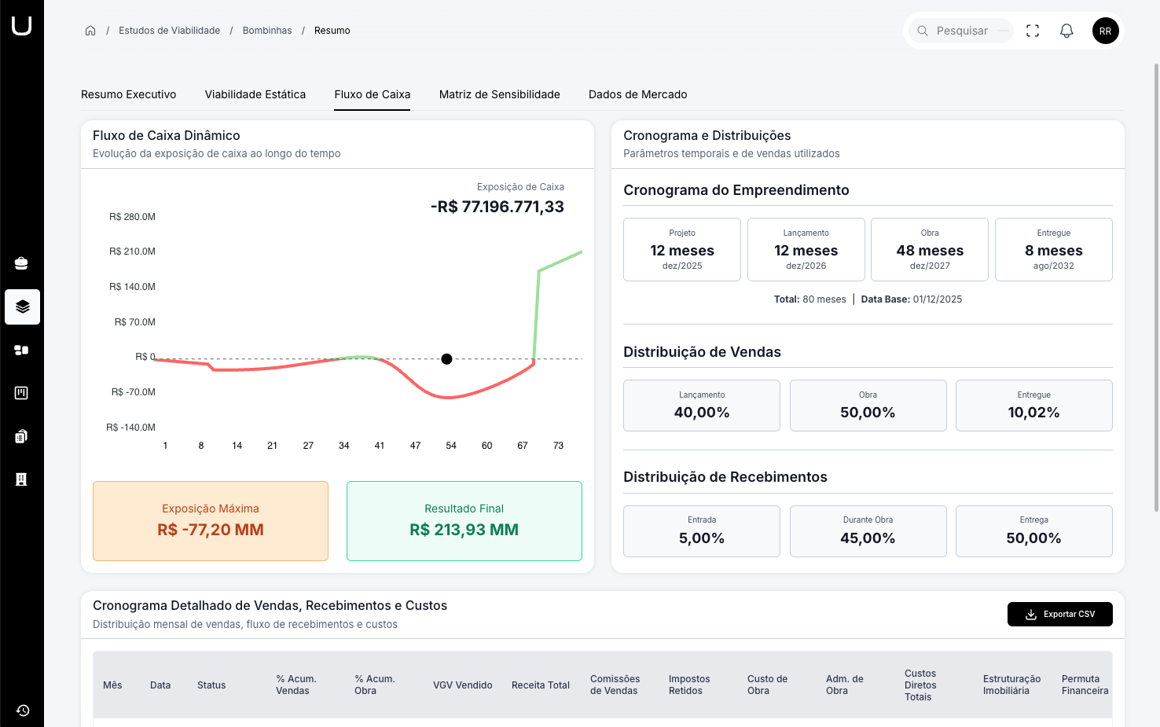Enter fullscreen using the expand icon
The width and height of the screenshot is (1160, 727).
click(1032, 31)
